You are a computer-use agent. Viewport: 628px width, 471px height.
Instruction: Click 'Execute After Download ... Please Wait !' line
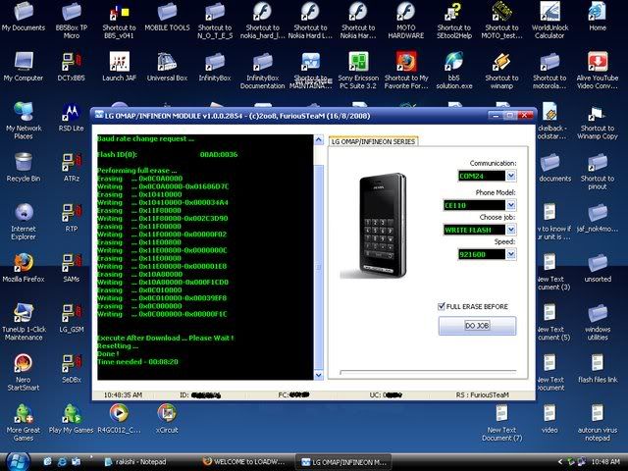tap(166, 338)
